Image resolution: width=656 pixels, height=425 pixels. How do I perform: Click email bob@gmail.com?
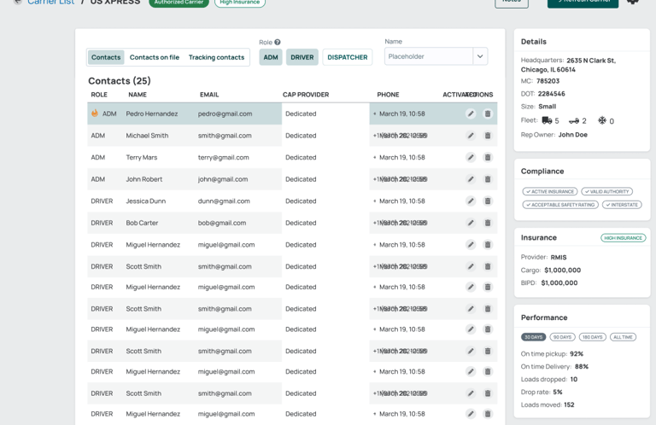click(x=222, y=223)
